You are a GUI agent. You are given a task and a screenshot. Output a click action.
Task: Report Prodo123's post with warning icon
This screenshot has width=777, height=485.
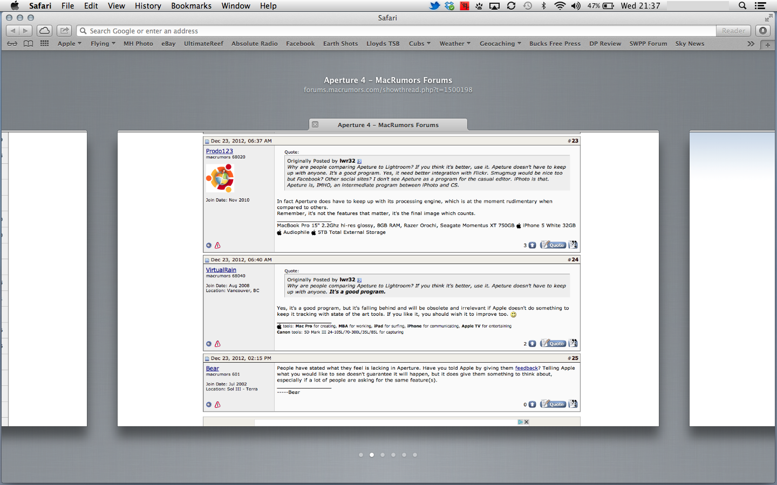pyautogui.click(x=217, y=245)
